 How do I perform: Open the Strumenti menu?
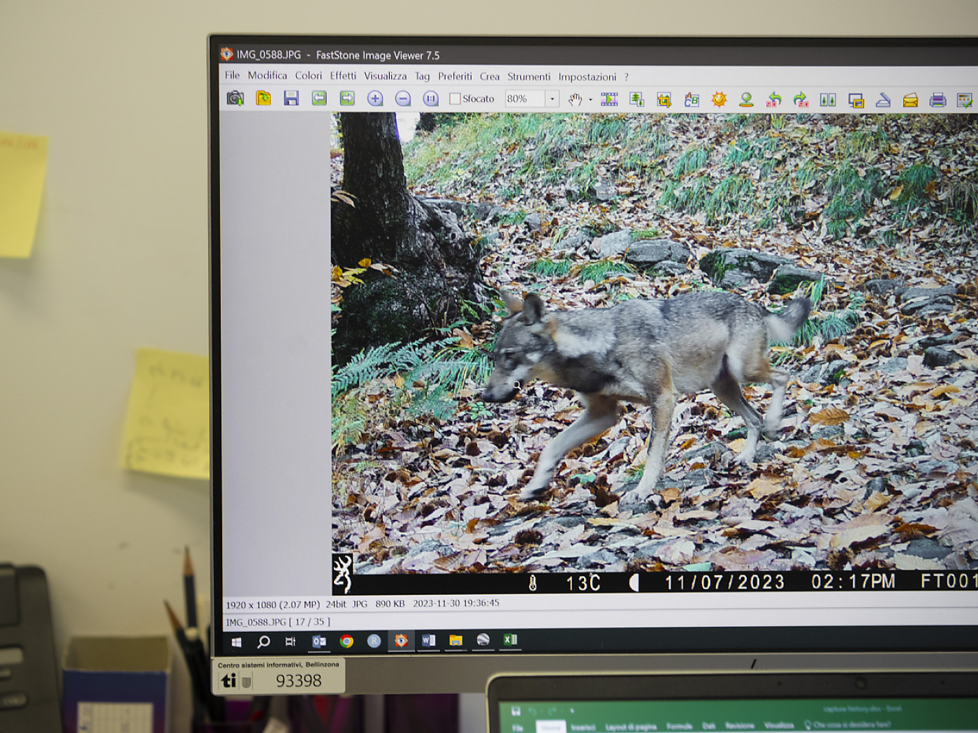[529, 75]
